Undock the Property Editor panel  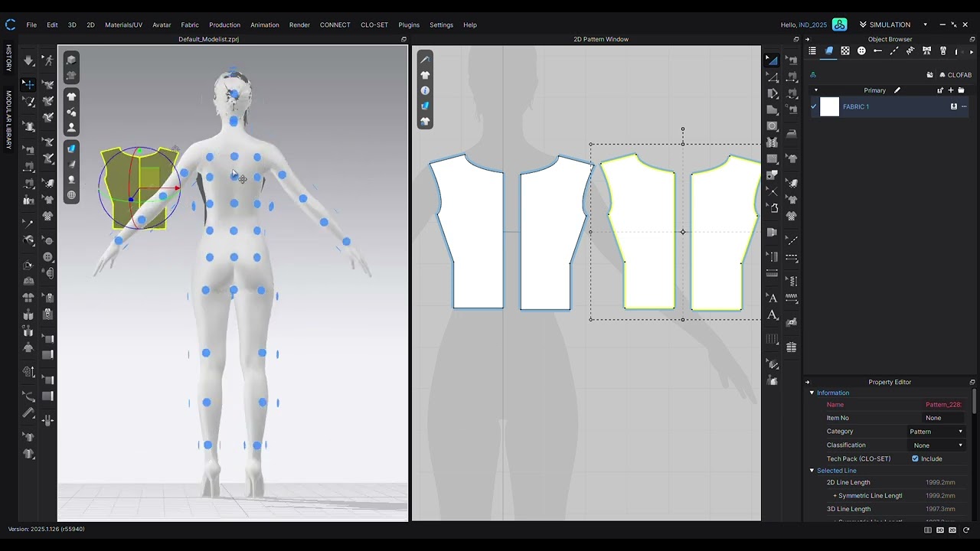point(972,382)
